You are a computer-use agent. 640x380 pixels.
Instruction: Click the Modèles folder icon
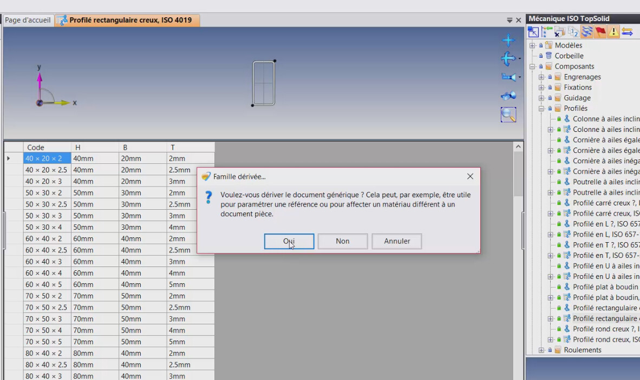point(548,45)
